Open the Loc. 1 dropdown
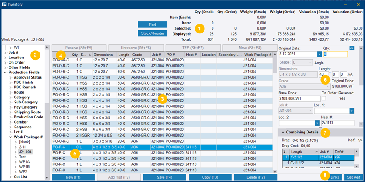The width and height of the screenshot is (365, 182). tap(352, 111)
